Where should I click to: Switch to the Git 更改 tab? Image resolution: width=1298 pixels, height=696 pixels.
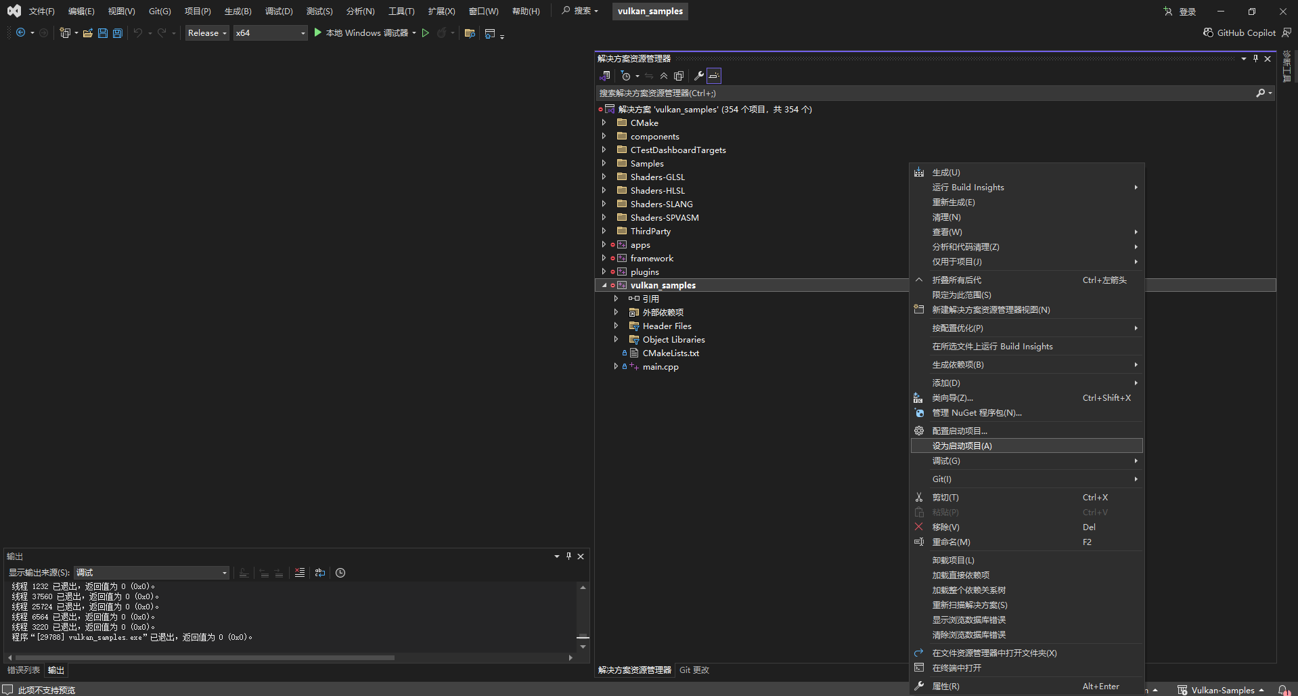tap(694, 670)
